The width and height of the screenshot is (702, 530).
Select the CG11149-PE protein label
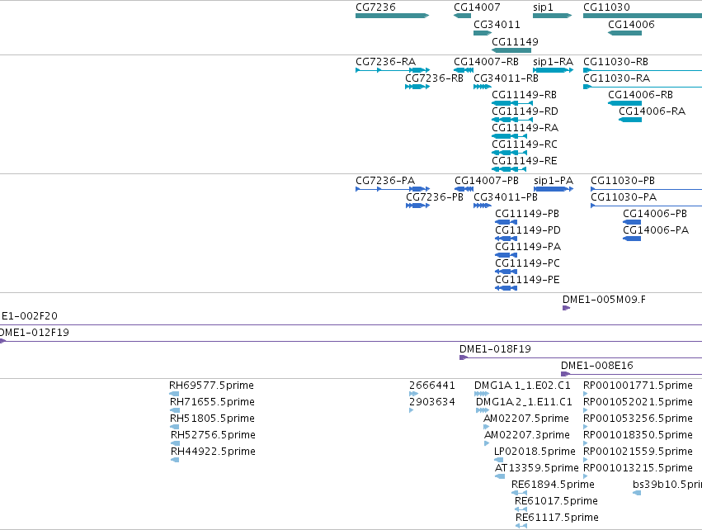(527, 280)
